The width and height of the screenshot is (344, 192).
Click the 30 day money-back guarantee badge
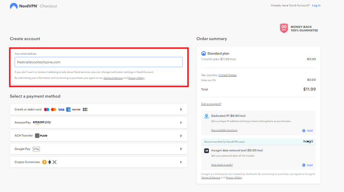click(299, 28)
